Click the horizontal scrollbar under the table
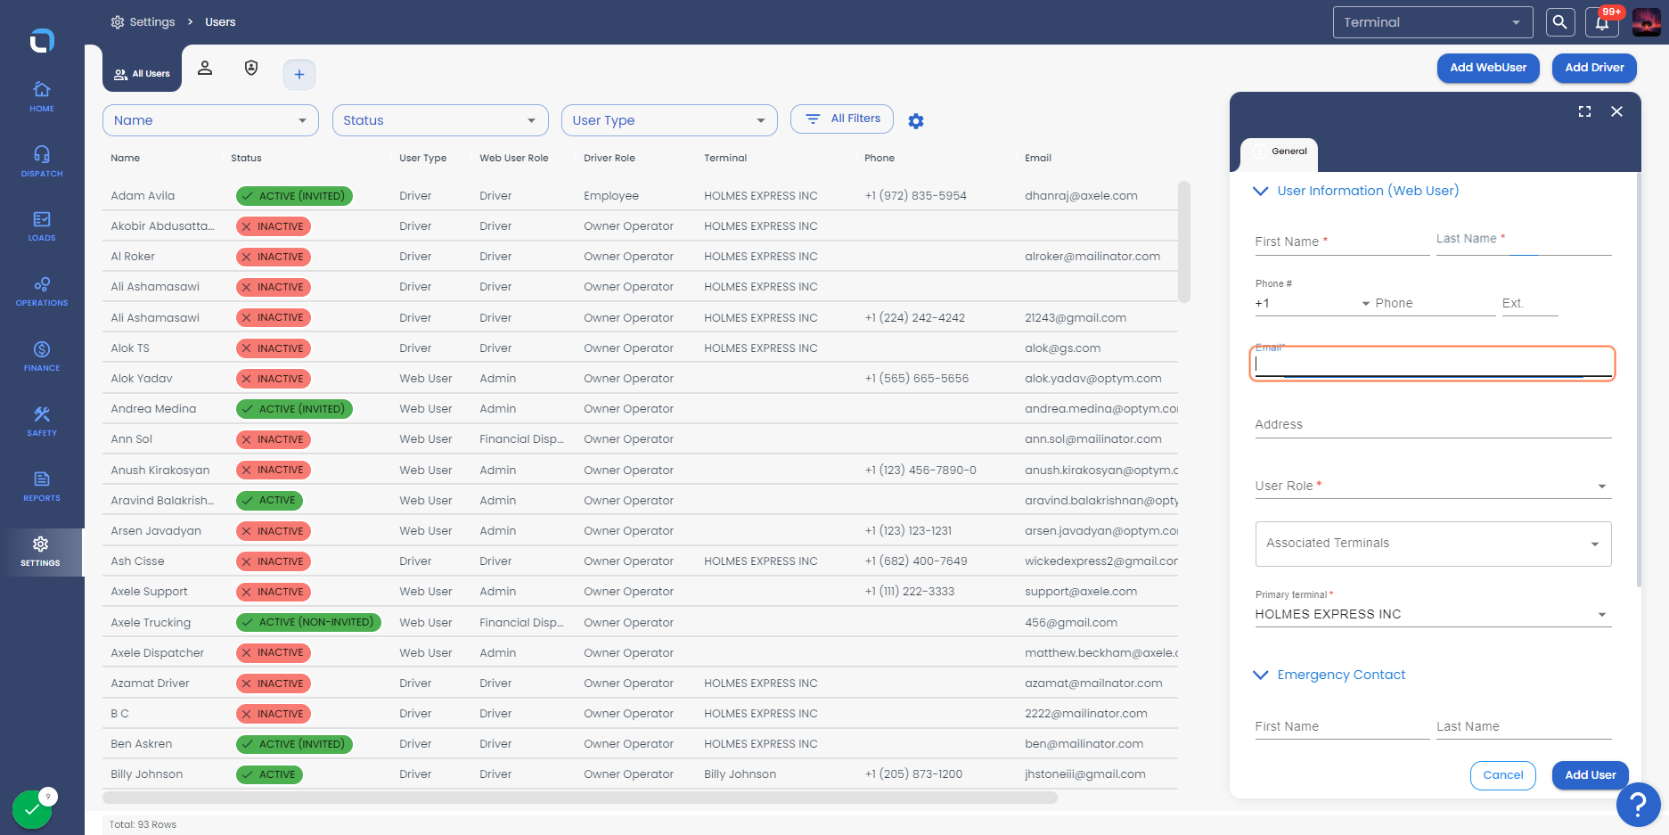Image resolution: width=1669 pixels, height=835 pixels. point(580,798)
